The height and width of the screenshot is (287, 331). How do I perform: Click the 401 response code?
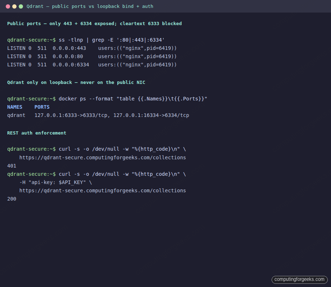pyautogui.click(x=12, y=166)
